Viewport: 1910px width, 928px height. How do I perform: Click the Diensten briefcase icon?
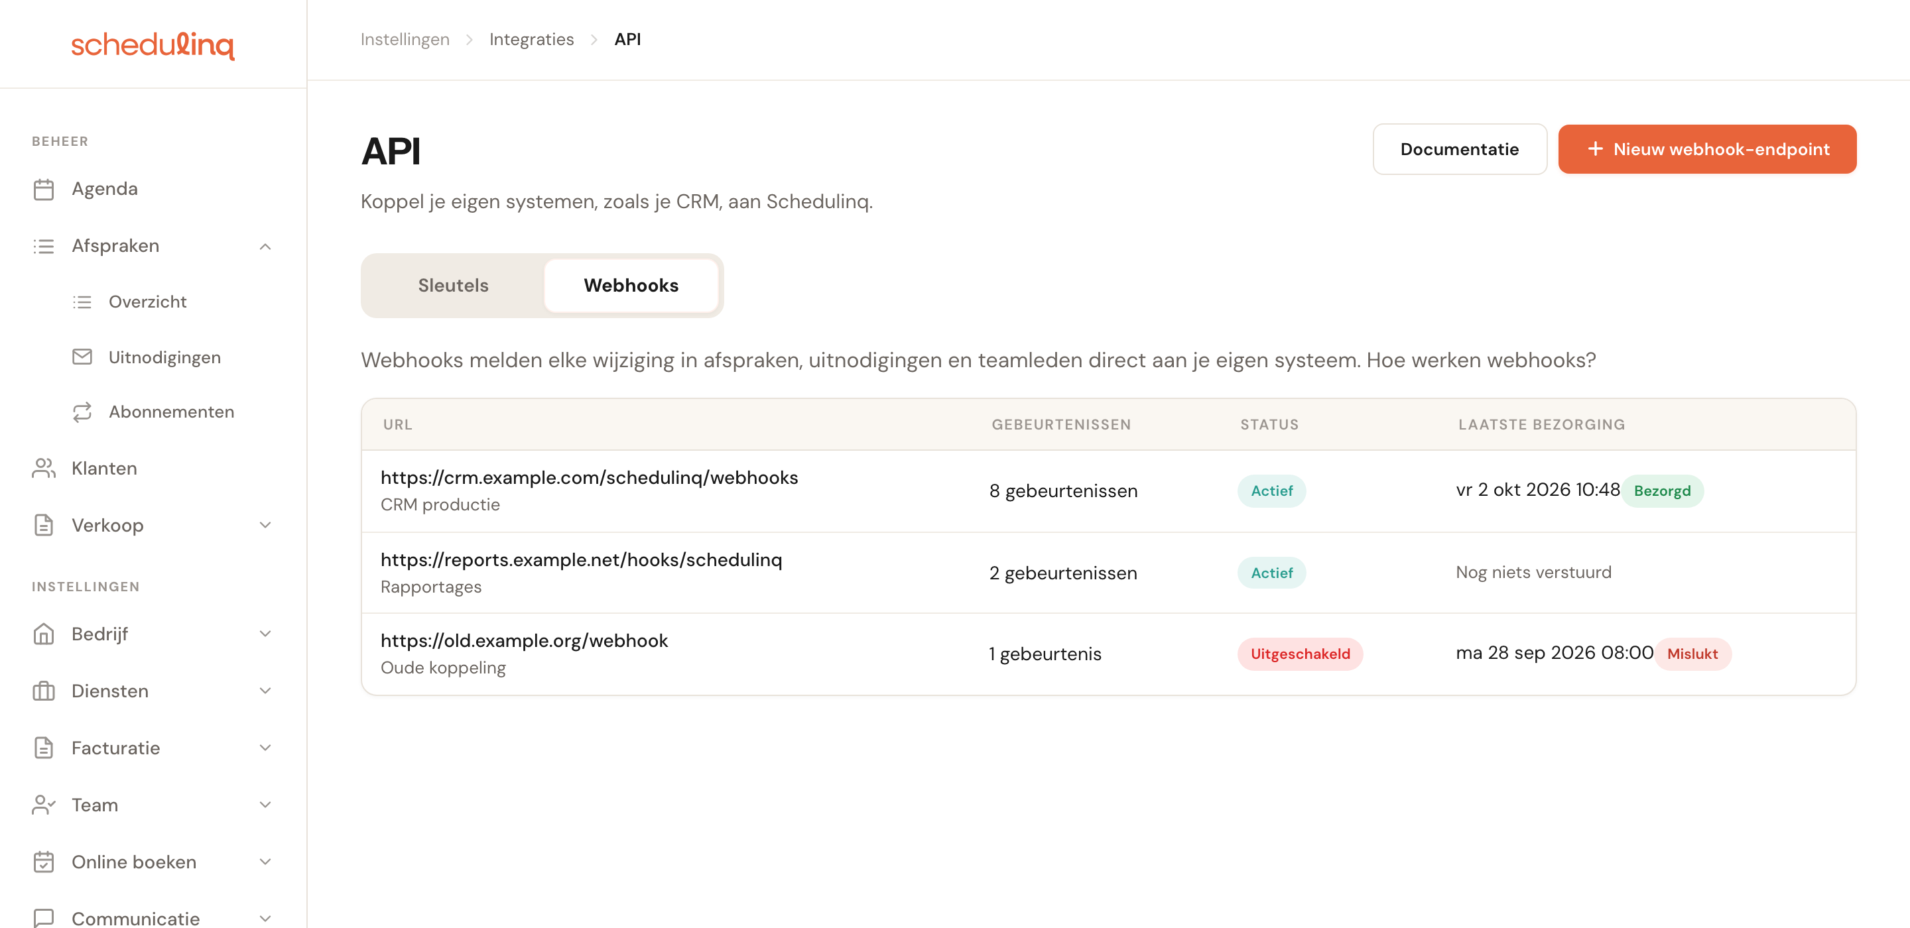pyautogui.click(x=44, y=691)
